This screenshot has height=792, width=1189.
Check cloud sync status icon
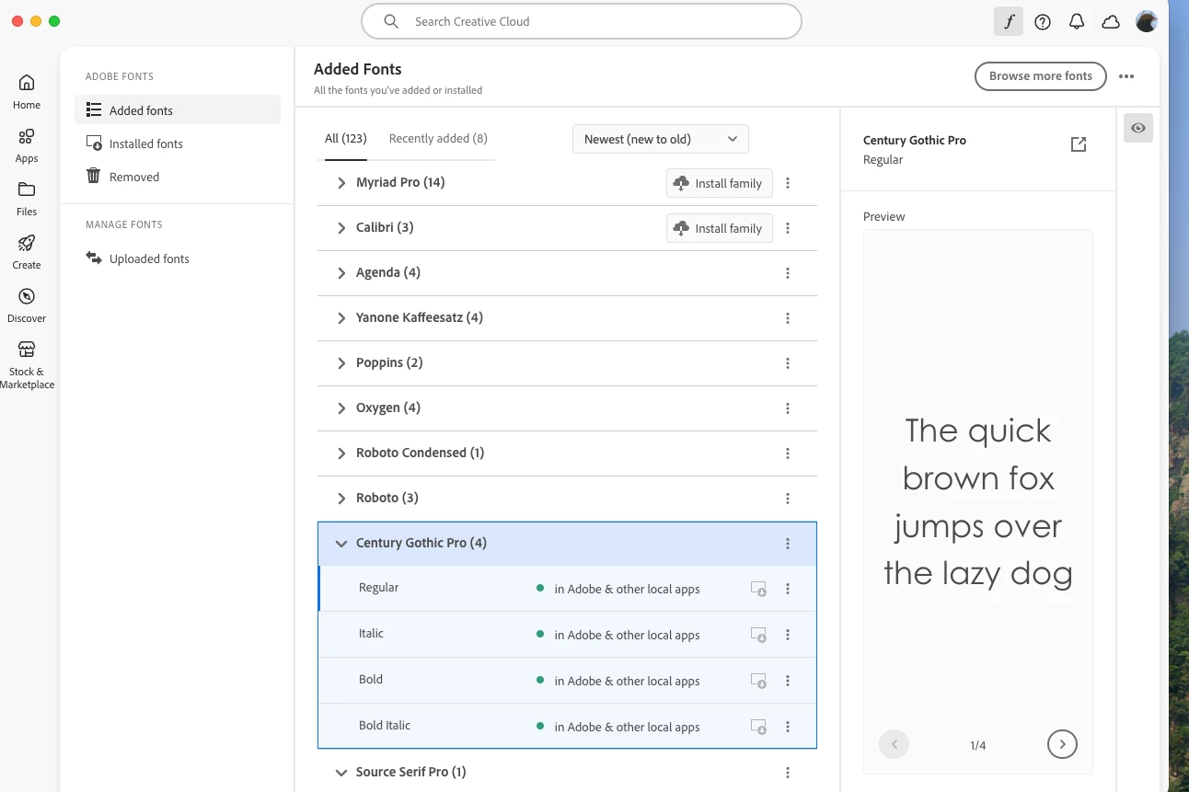(1111, 22)
